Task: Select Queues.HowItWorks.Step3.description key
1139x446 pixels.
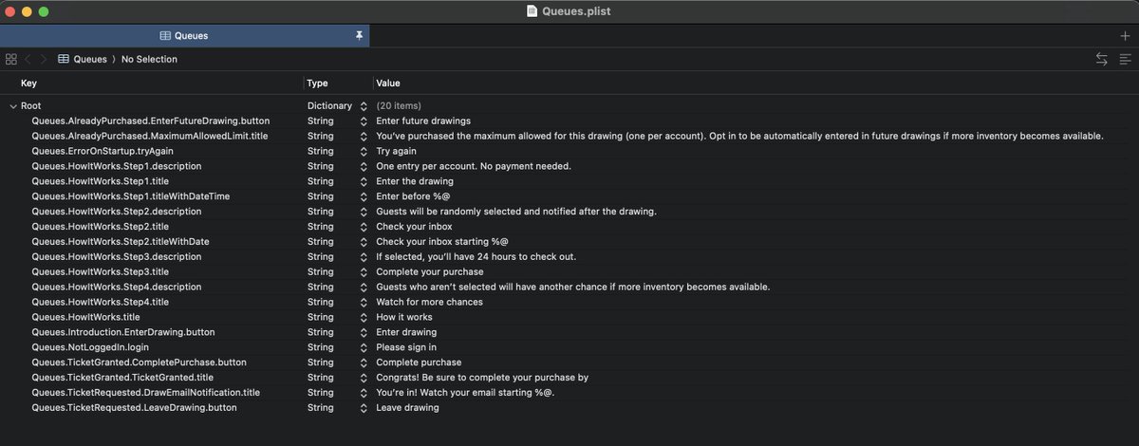Action: [x=117, y=257]
